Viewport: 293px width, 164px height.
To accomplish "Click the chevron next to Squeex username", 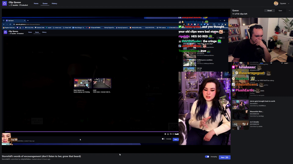I will coord(288,3).
